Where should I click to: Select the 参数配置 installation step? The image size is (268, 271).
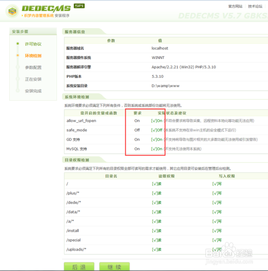point(33,68)
